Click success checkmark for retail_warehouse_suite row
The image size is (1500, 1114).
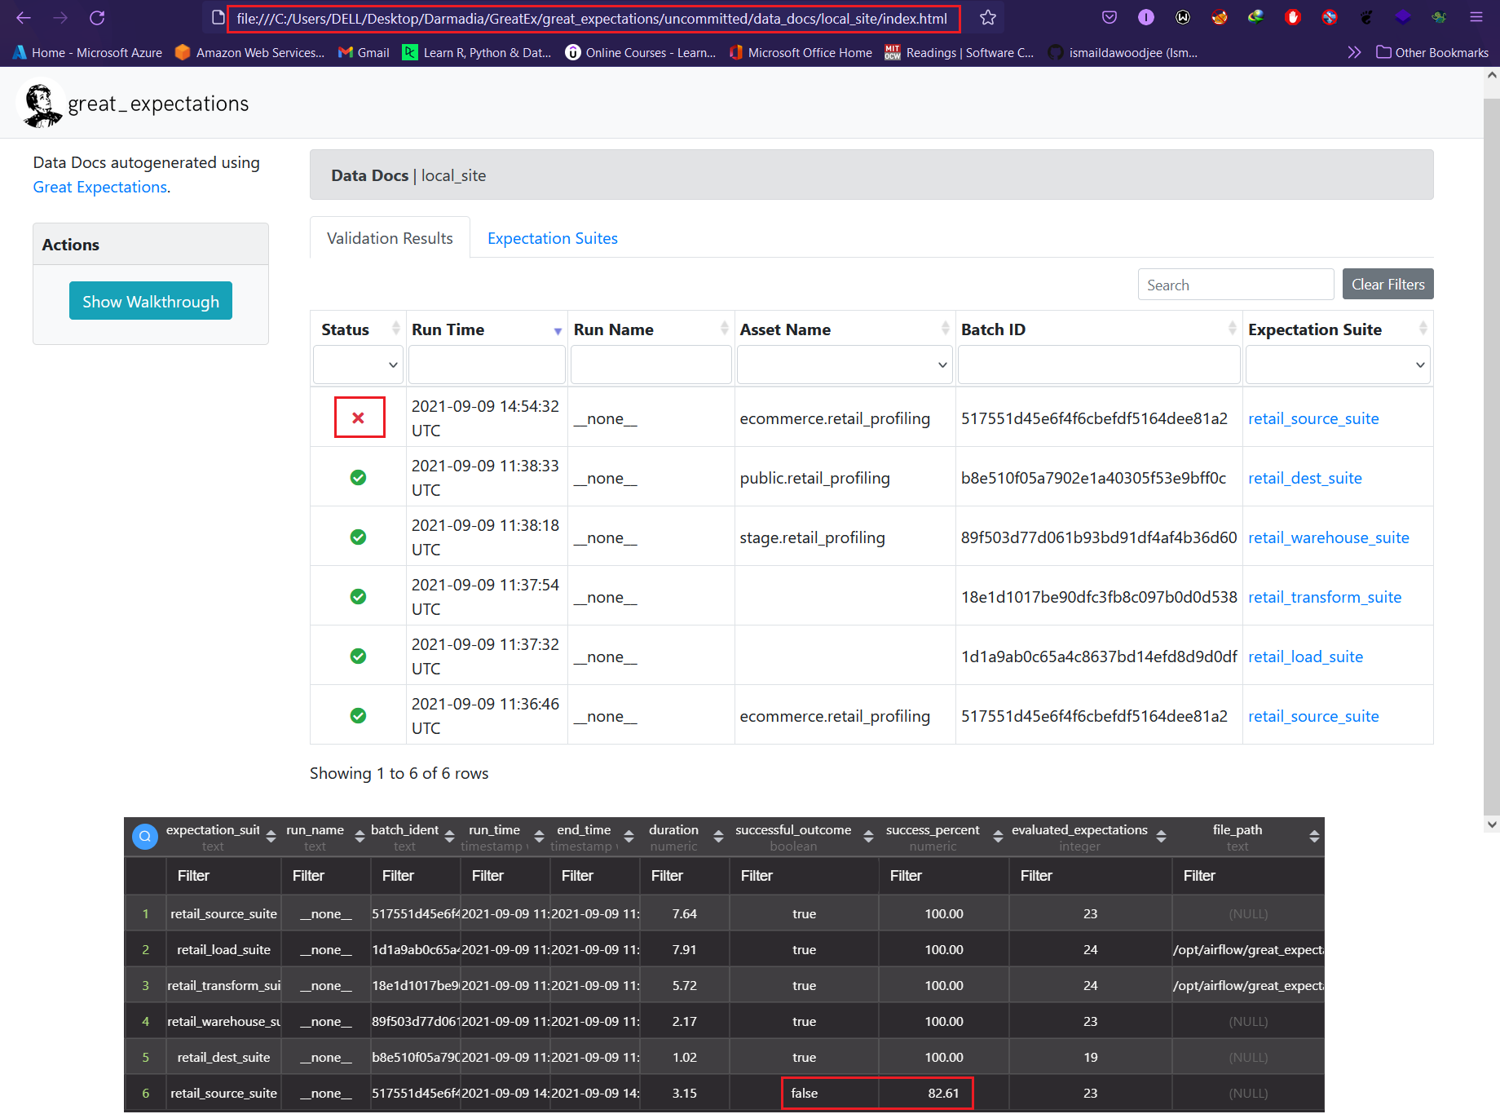coord(358,537)
